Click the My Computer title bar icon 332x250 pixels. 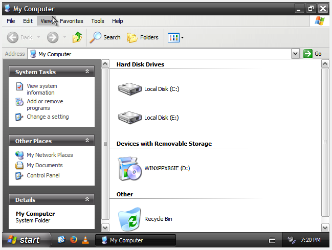7,8
